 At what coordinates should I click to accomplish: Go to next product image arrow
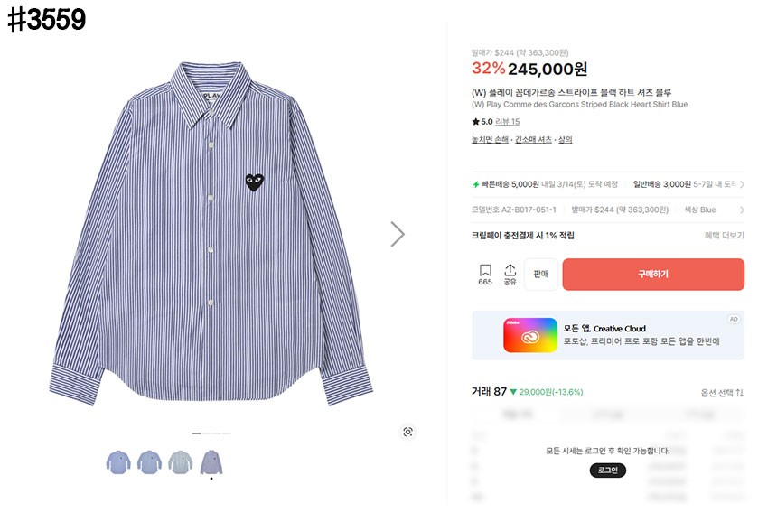click(398, 234)
